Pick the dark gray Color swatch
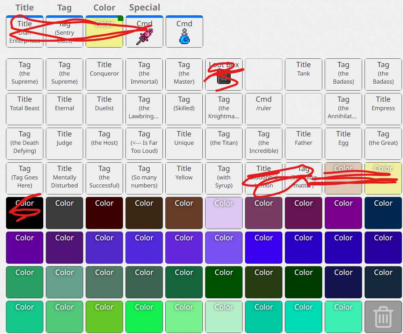Image resolution: width=403 pixels, height=334 pixels. coord(65,213)
